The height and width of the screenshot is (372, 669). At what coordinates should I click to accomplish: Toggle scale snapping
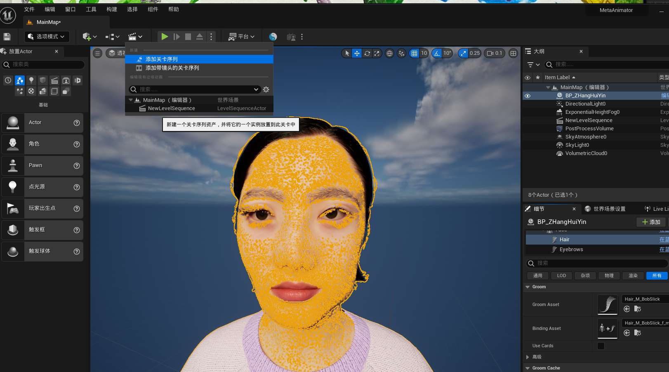[x=463, y=53]
